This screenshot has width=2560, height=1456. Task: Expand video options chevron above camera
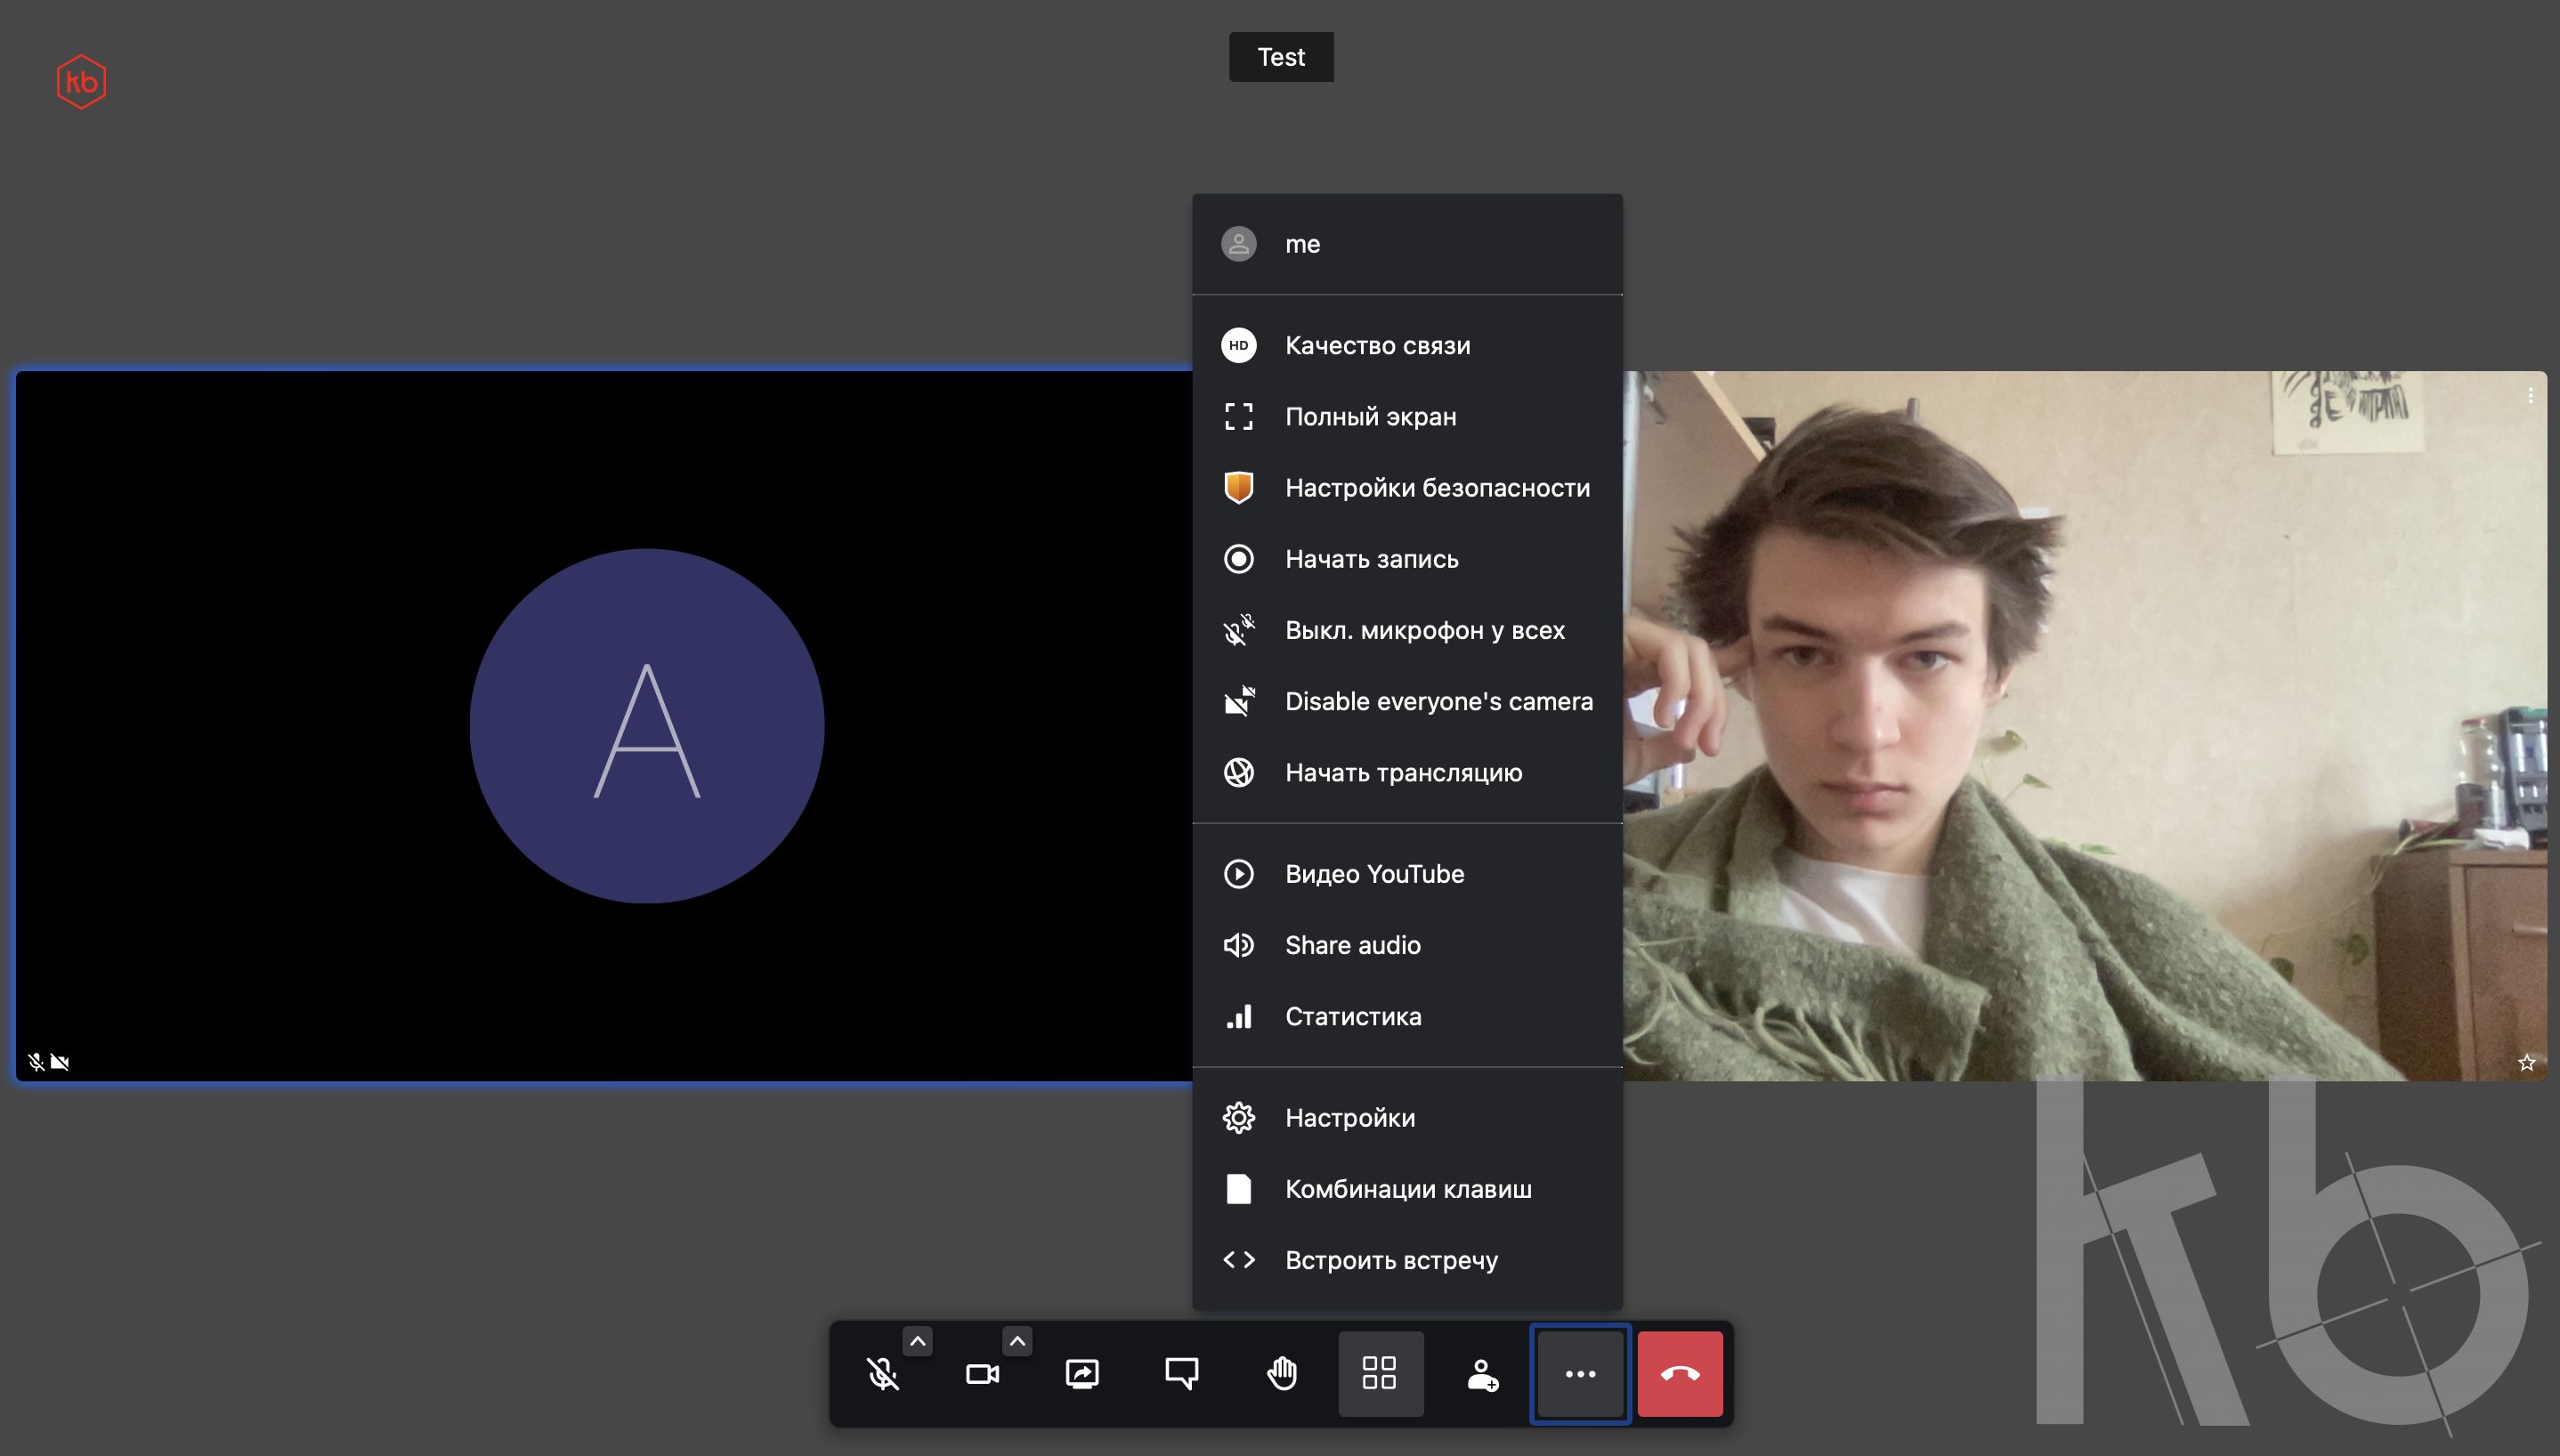pyautogui.click(x=1017, y=1341)
